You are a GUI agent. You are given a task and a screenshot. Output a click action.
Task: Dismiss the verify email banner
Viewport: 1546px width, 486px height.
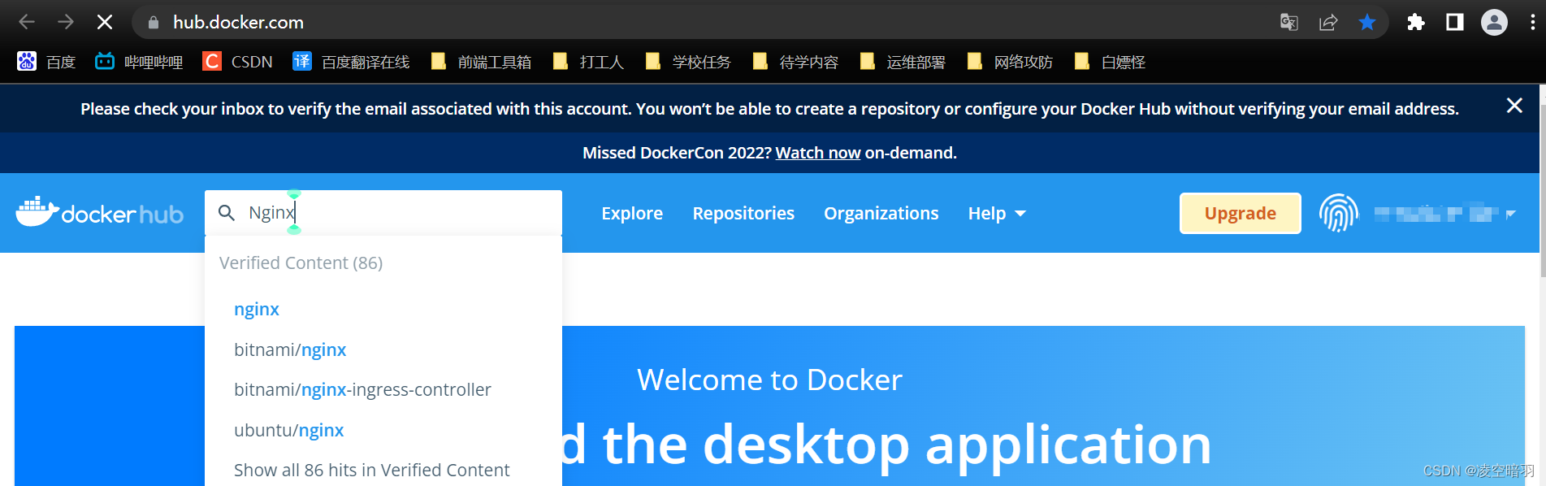pyautogui.click(x=1514, y=106)
